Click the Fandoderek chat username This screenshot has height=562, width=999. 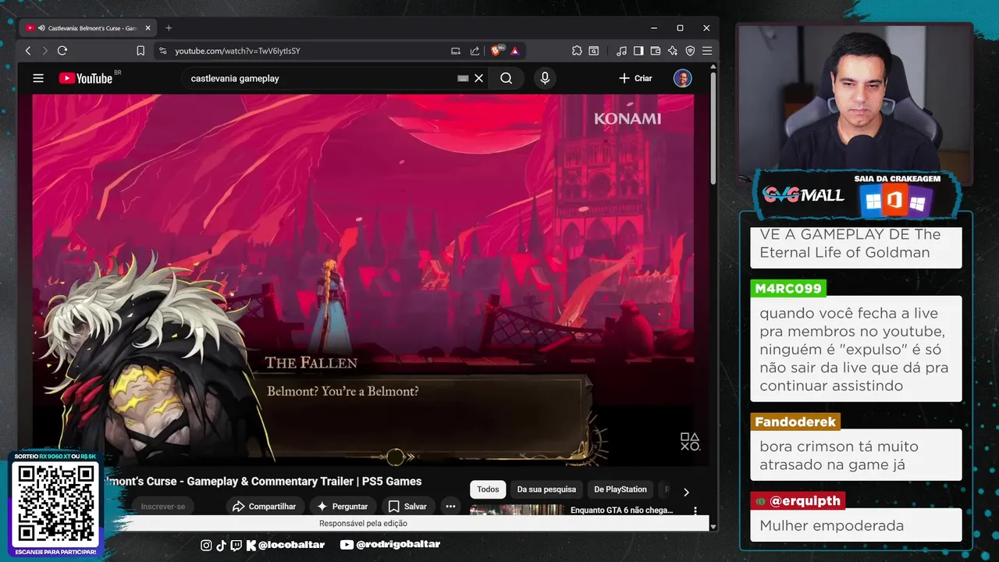tap(795, 421)
